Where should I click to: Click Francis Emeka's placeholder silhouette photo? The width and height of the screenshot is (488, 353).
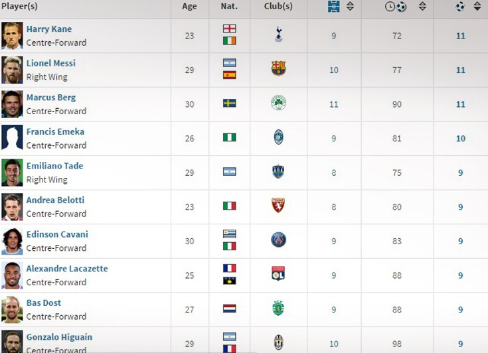[x=12, y=139]
